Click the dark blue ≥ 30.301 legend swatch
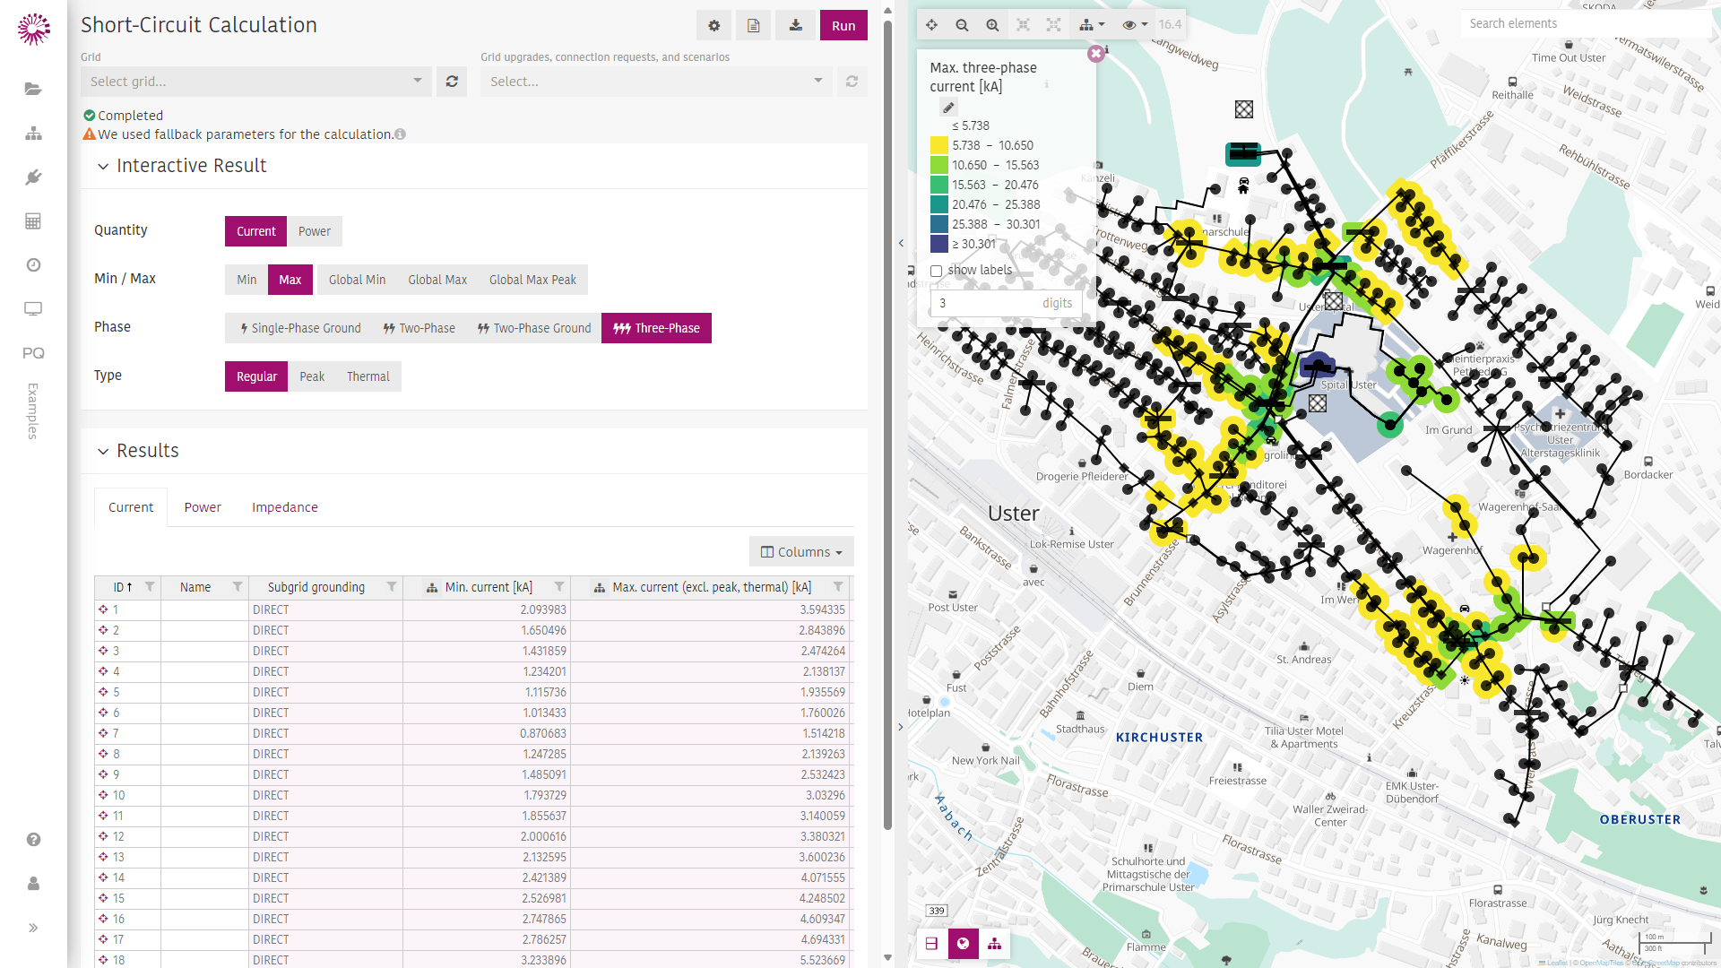This screenshot has height=968, width=1721. (939, 244)
